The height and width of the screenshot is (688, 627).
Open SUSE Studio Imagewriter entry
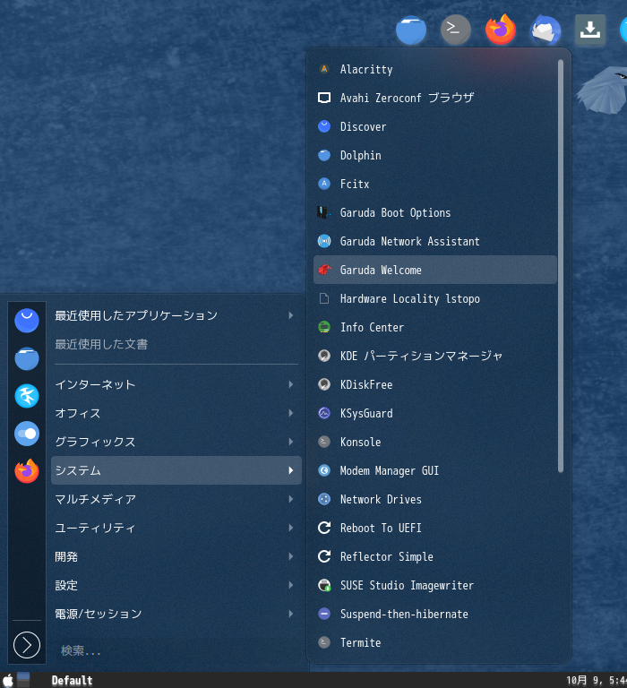coord(434,585)
